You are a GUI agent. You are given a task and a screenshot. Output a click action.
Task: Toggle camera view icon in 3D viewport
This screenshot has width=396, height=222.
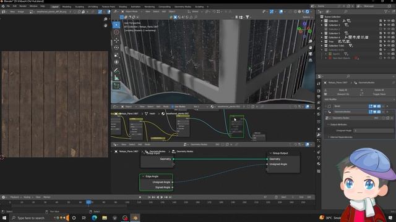(311, 54)
